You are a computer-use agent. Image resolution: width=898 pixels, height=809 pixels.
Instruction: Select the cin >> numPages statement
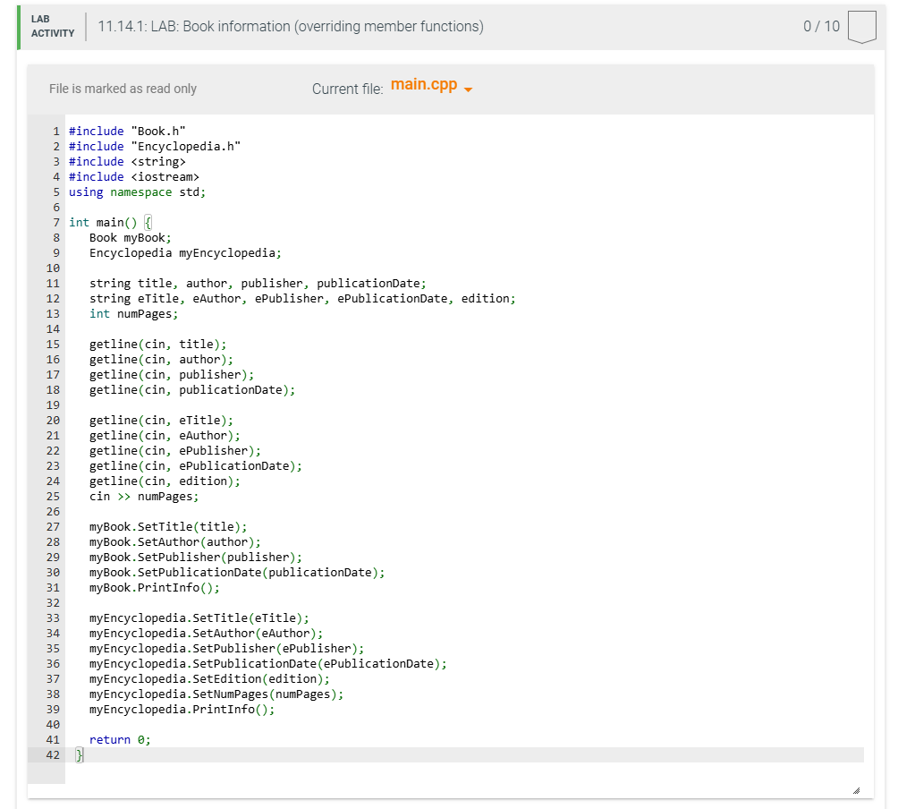click(x=142, y=496)
